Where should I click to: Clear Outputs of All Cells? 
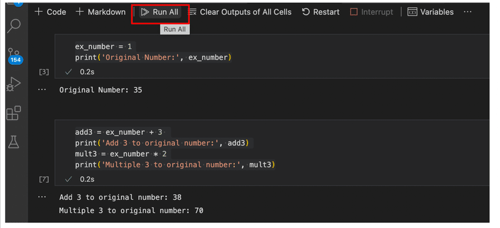click(x=240, y=12)
